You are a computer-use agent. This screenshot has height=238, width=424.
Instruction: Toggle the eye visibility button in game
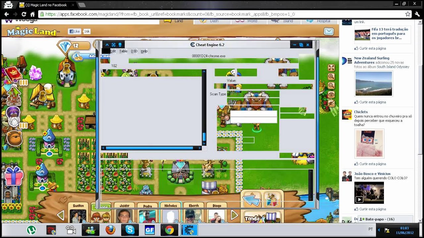coord(331,95)
